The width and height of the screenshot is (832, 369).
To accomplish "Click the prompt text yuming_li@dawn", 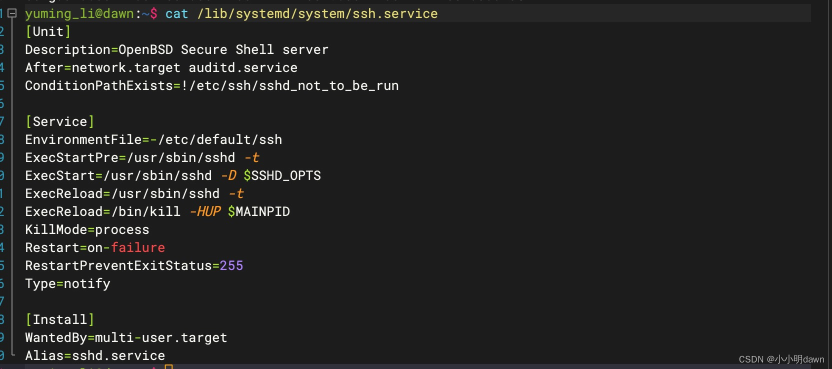I will (79, 13).
